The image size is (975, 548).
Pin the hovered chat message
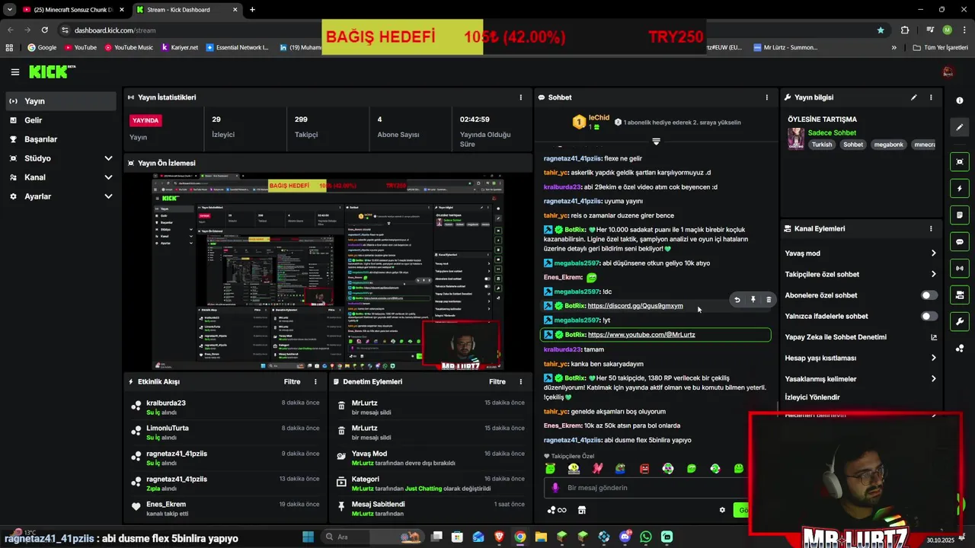[753, 300]
